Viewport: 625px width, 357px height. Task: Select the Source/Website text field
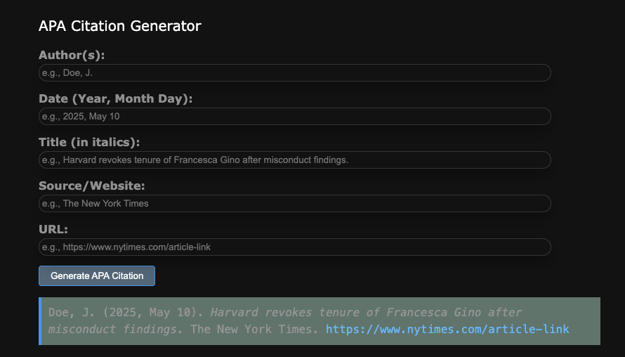(x=294, y=204)
